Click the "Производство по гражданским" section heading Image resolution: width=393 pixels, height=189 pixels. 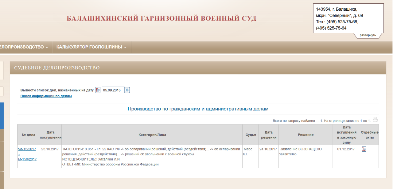tap(198, 109)
